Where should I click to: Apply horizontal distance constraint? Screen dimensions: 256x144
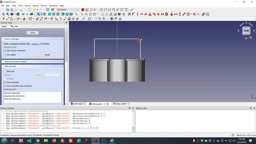click(x=176, y=14)
